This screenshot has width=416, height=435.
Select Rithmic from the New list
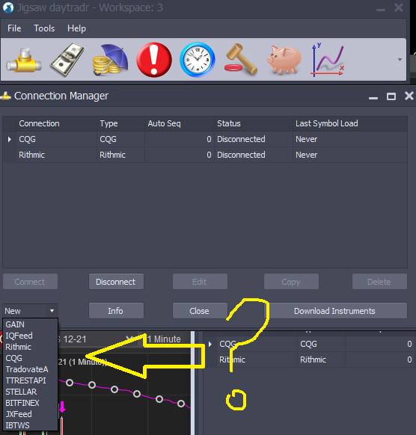pyautogui.click(x=30, y=347)
